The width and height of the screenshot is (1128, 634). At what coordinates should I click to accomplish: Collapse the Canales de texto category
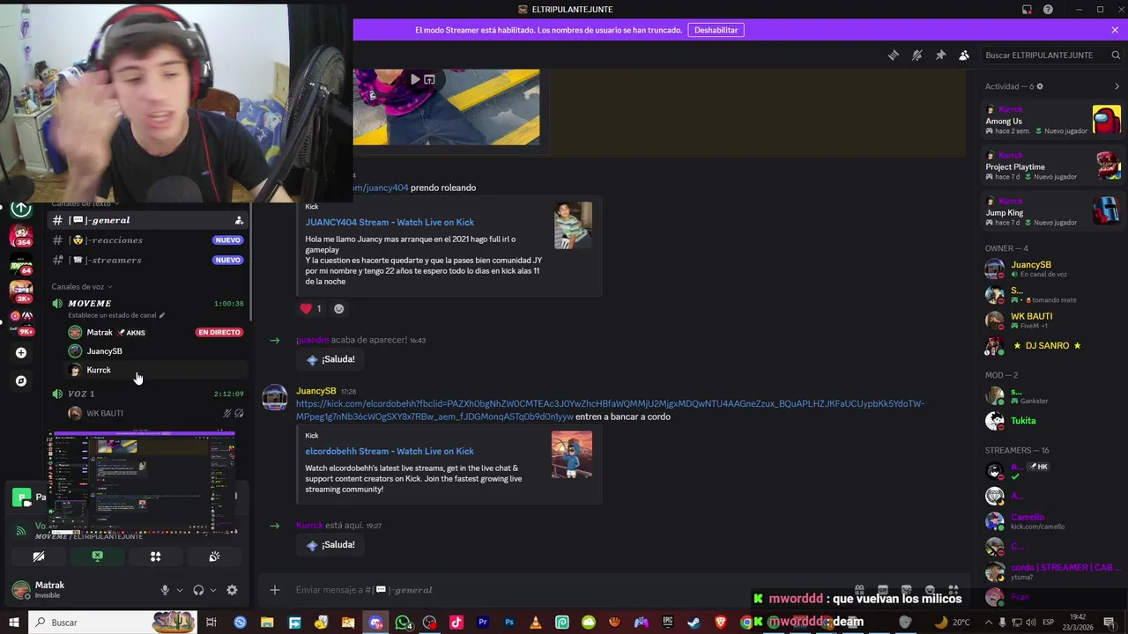85,204
